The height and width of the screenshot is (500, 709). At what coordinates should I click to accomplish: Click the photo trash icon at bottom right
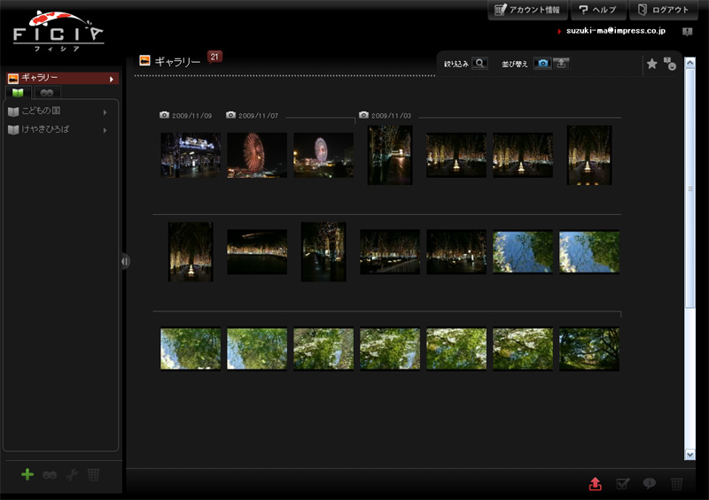[x=676, y=484]
